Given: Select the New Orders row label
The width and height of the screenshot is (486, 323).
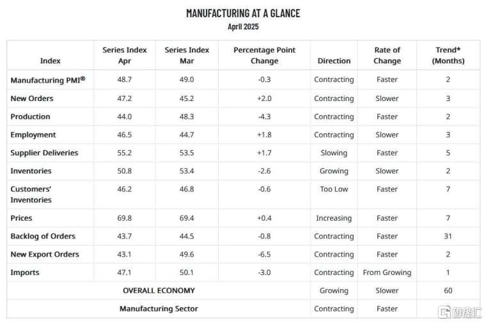Looking at the screenshot, I should tap(32, 98).
